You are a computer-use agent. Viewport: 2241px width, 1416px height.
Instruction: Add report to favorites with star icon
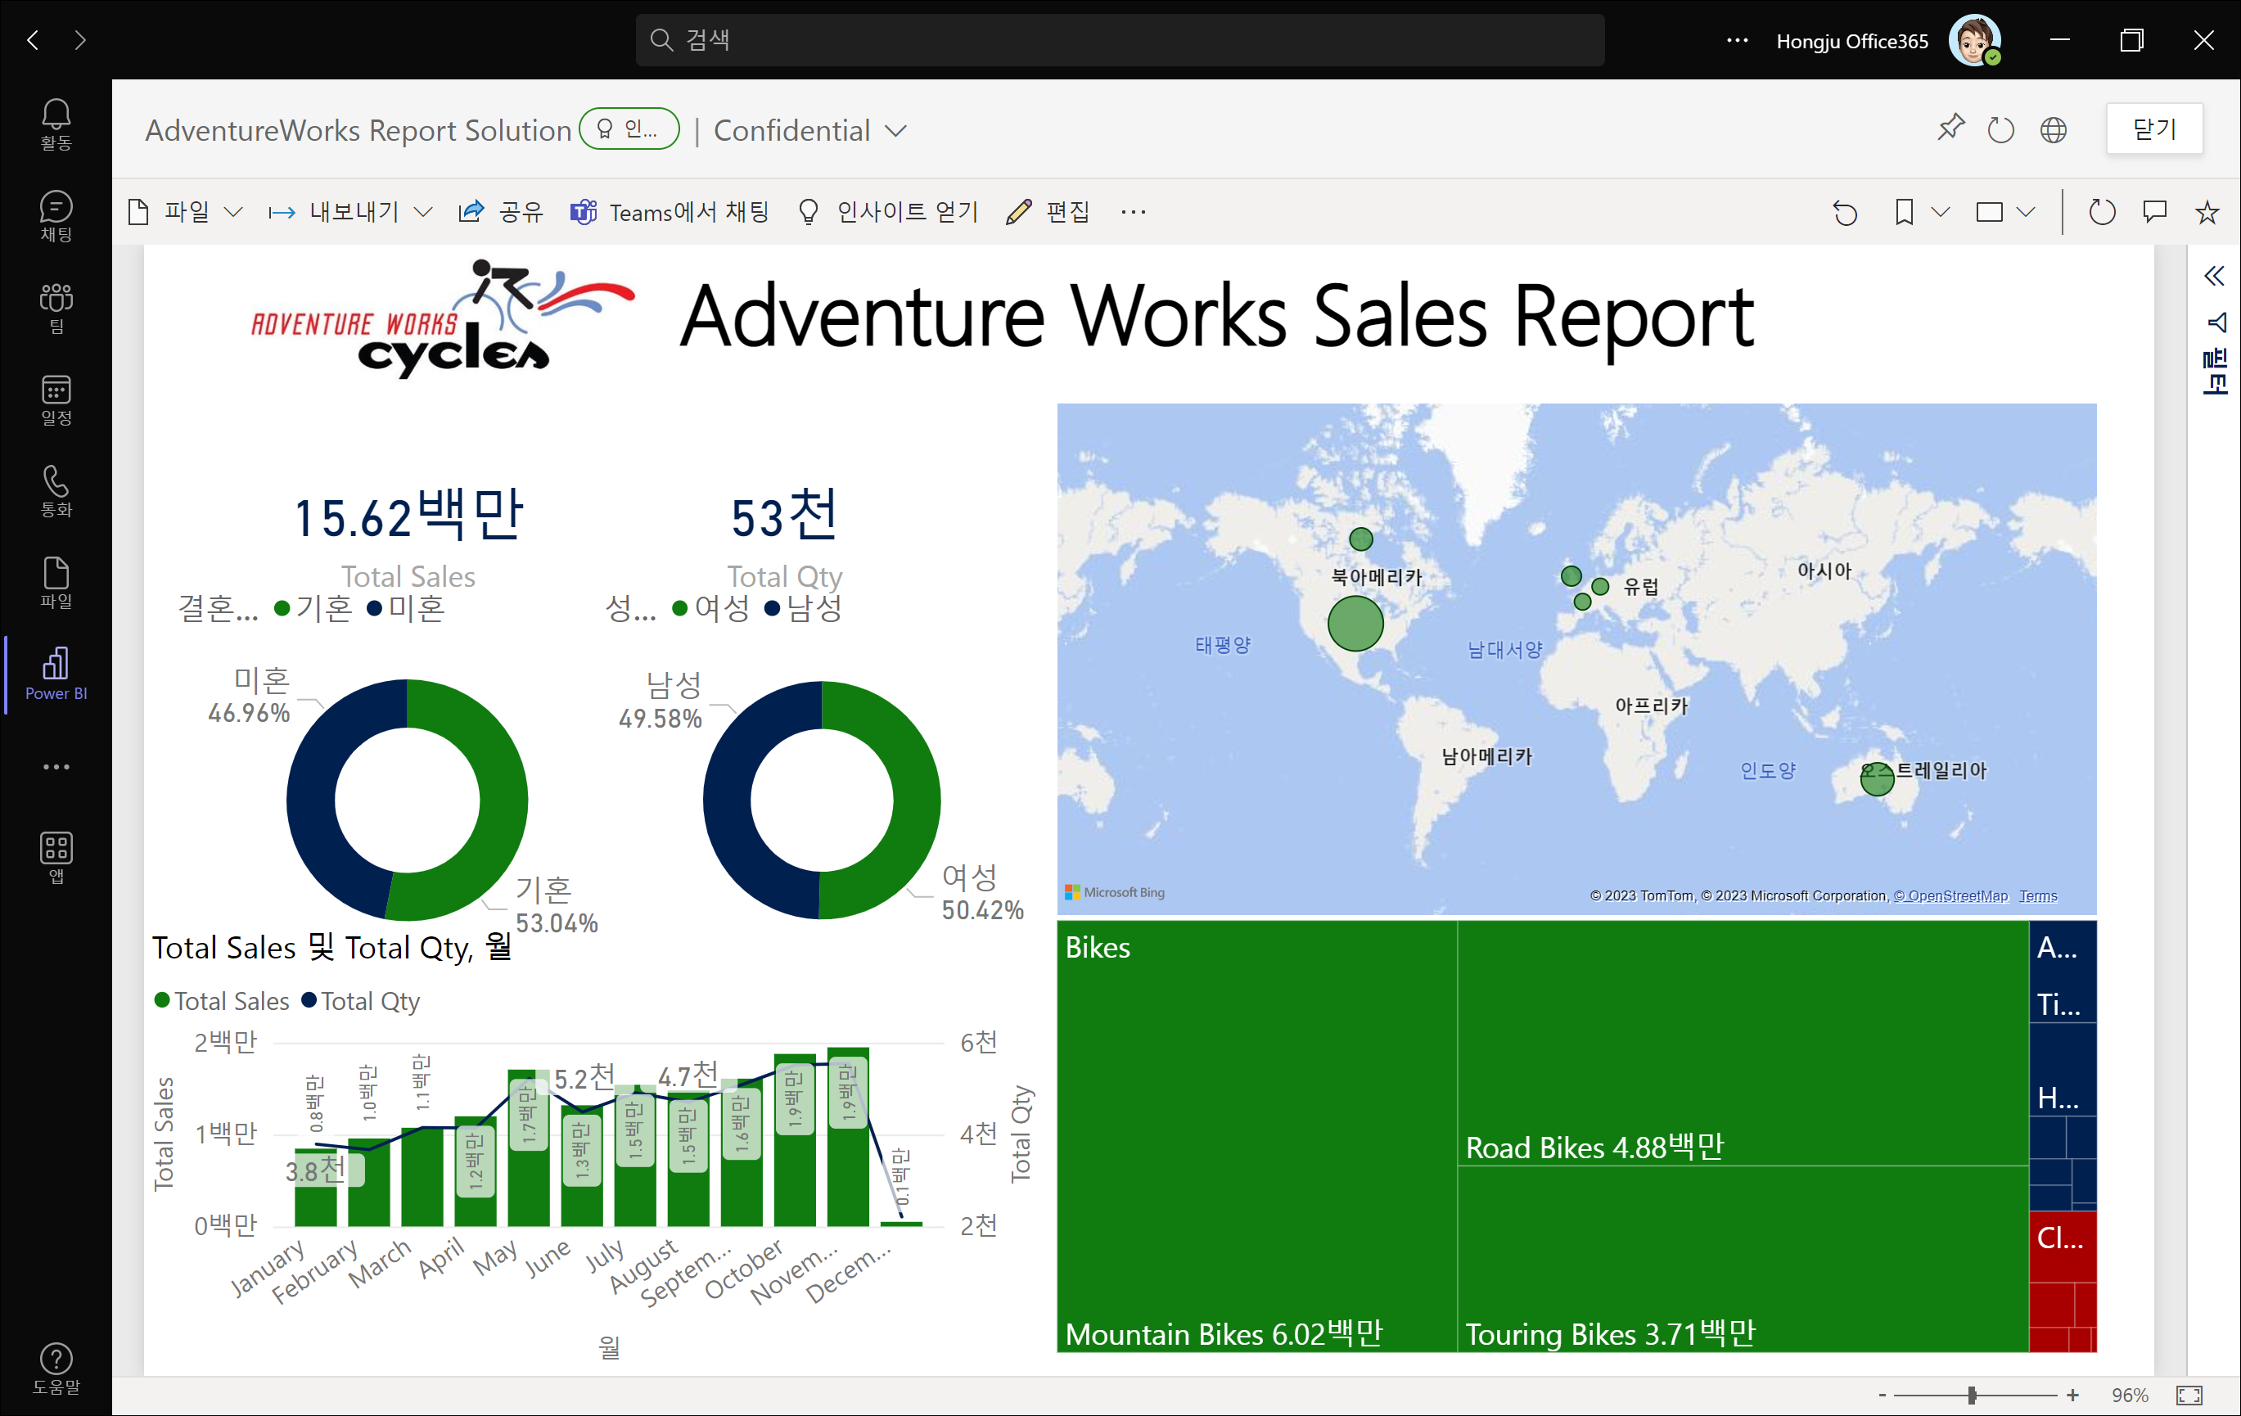click(2207, 212)
